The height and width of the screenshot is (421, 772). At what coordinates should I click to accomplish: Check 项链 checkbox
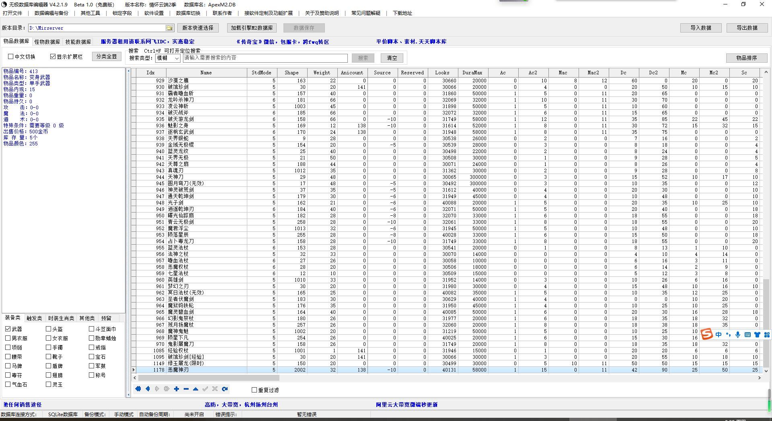tap(8, 347)
